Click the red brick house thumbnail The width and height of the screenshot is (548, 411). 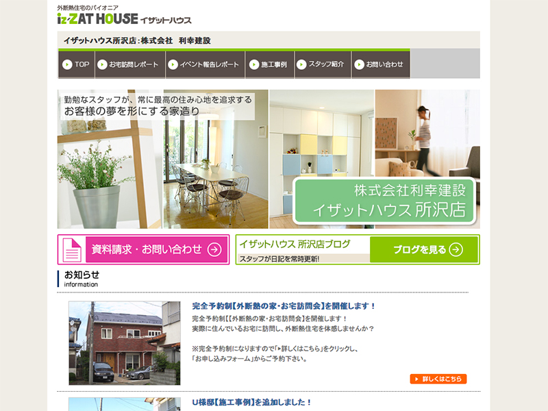pyautogui.click(x=125, y=343)
